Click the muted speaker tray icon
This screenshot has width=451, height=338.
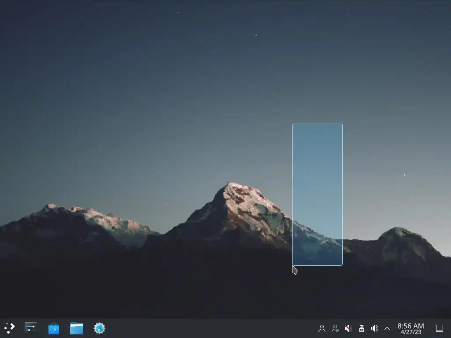click(x=348, y=328)
